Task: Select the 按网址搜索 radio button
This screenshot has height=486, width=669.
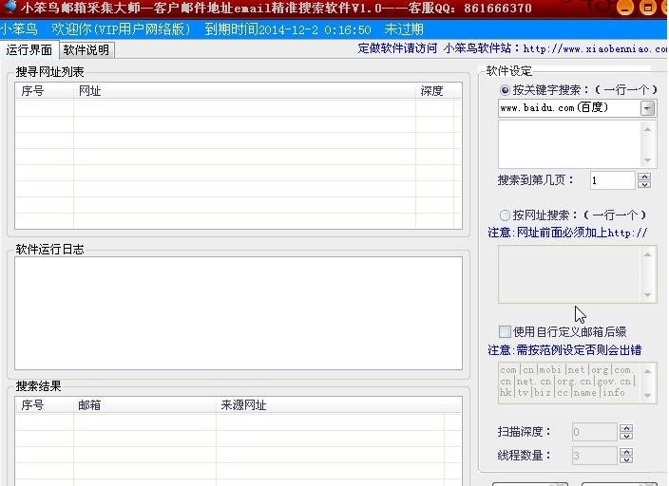Action: pos(505,215)
